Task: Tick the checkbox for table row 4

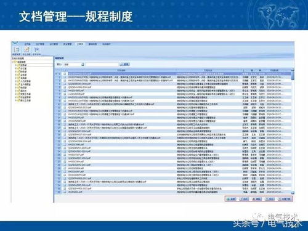Action: (x=65, y=84)
